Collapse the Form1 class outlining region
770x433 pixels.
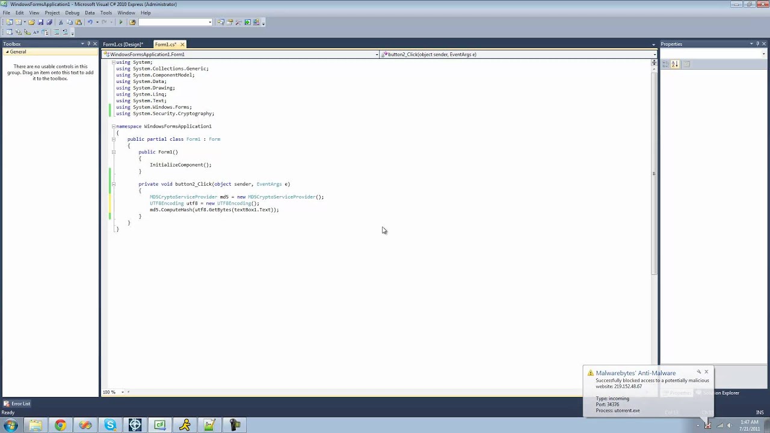click(113, 139)
